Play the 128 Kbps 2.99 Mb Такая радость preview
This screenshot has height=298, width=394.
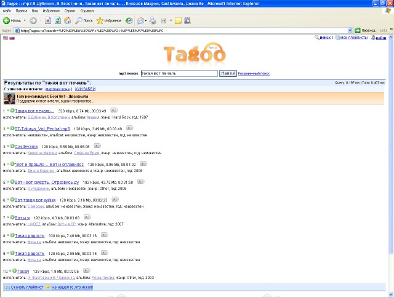104,253
